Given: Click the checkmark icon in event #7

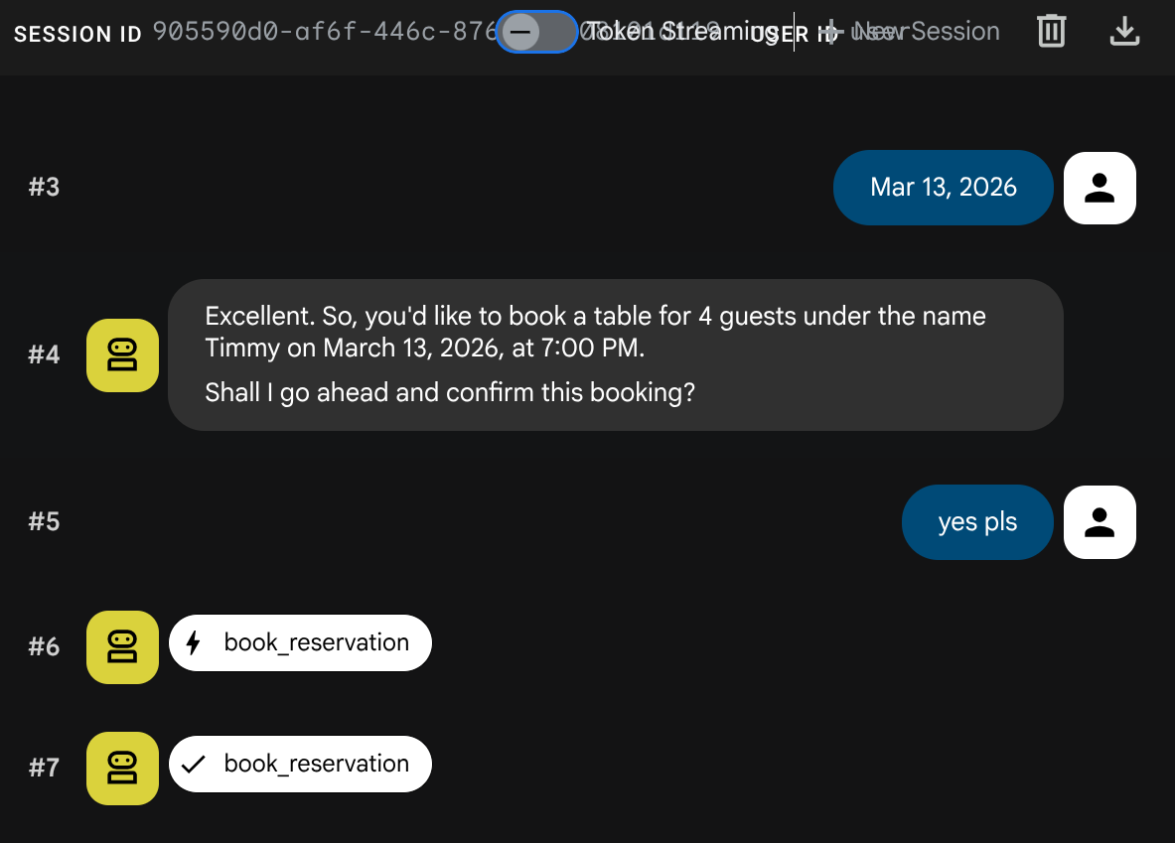Looking at the screenshot, I should point(194,765).
